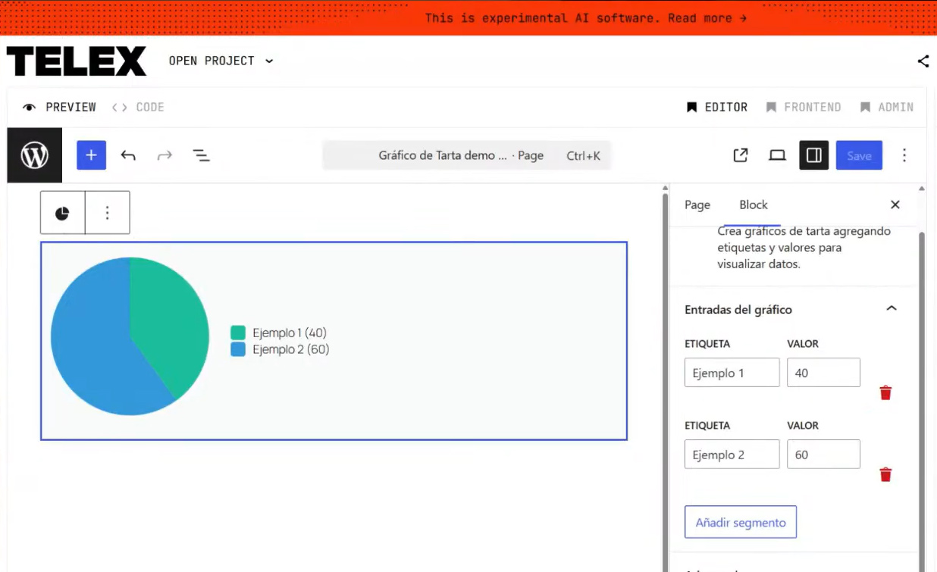Select the pie chart block type icon
The image size is (937, 572).
click(62, 213)
